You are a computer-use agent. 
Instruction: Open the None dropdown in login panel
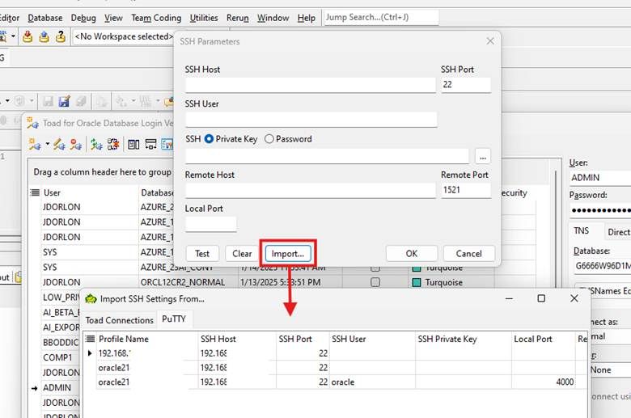pos(610,370)
